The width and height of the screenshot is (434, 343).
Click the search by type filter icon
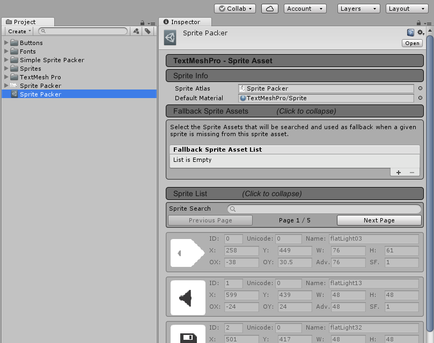[136, 31]
